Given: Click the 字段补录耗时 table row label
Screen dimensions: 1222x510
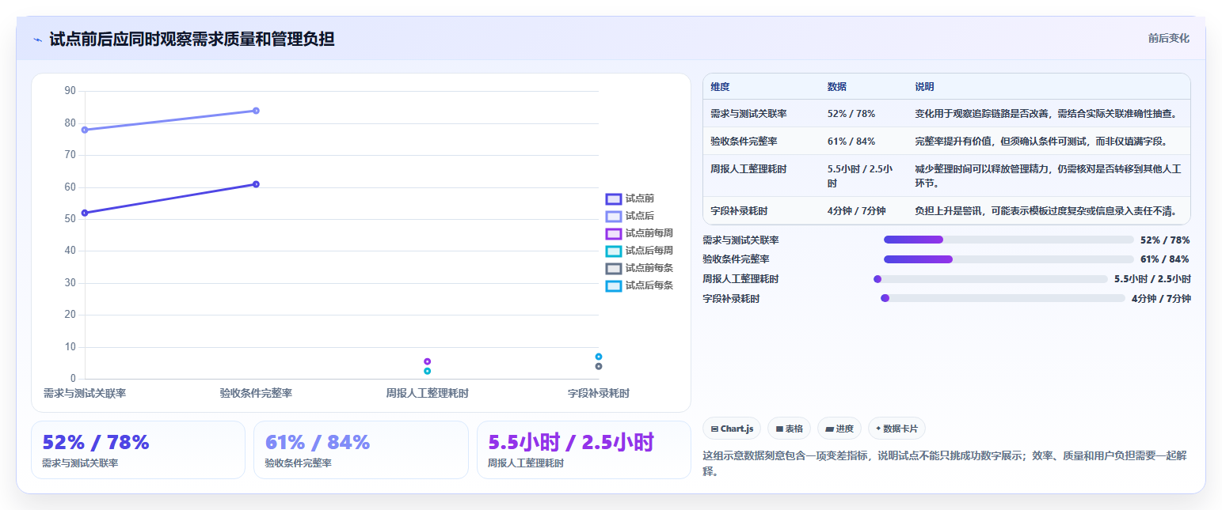Looking at the screenshot, I should tap(739, 211).
